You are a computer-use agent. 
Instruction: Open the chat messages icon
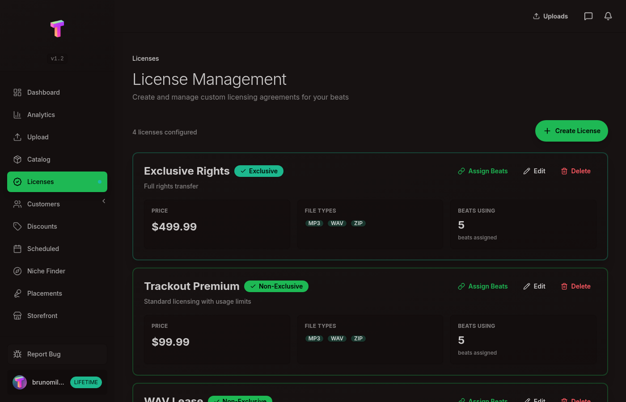coord(588,16)
